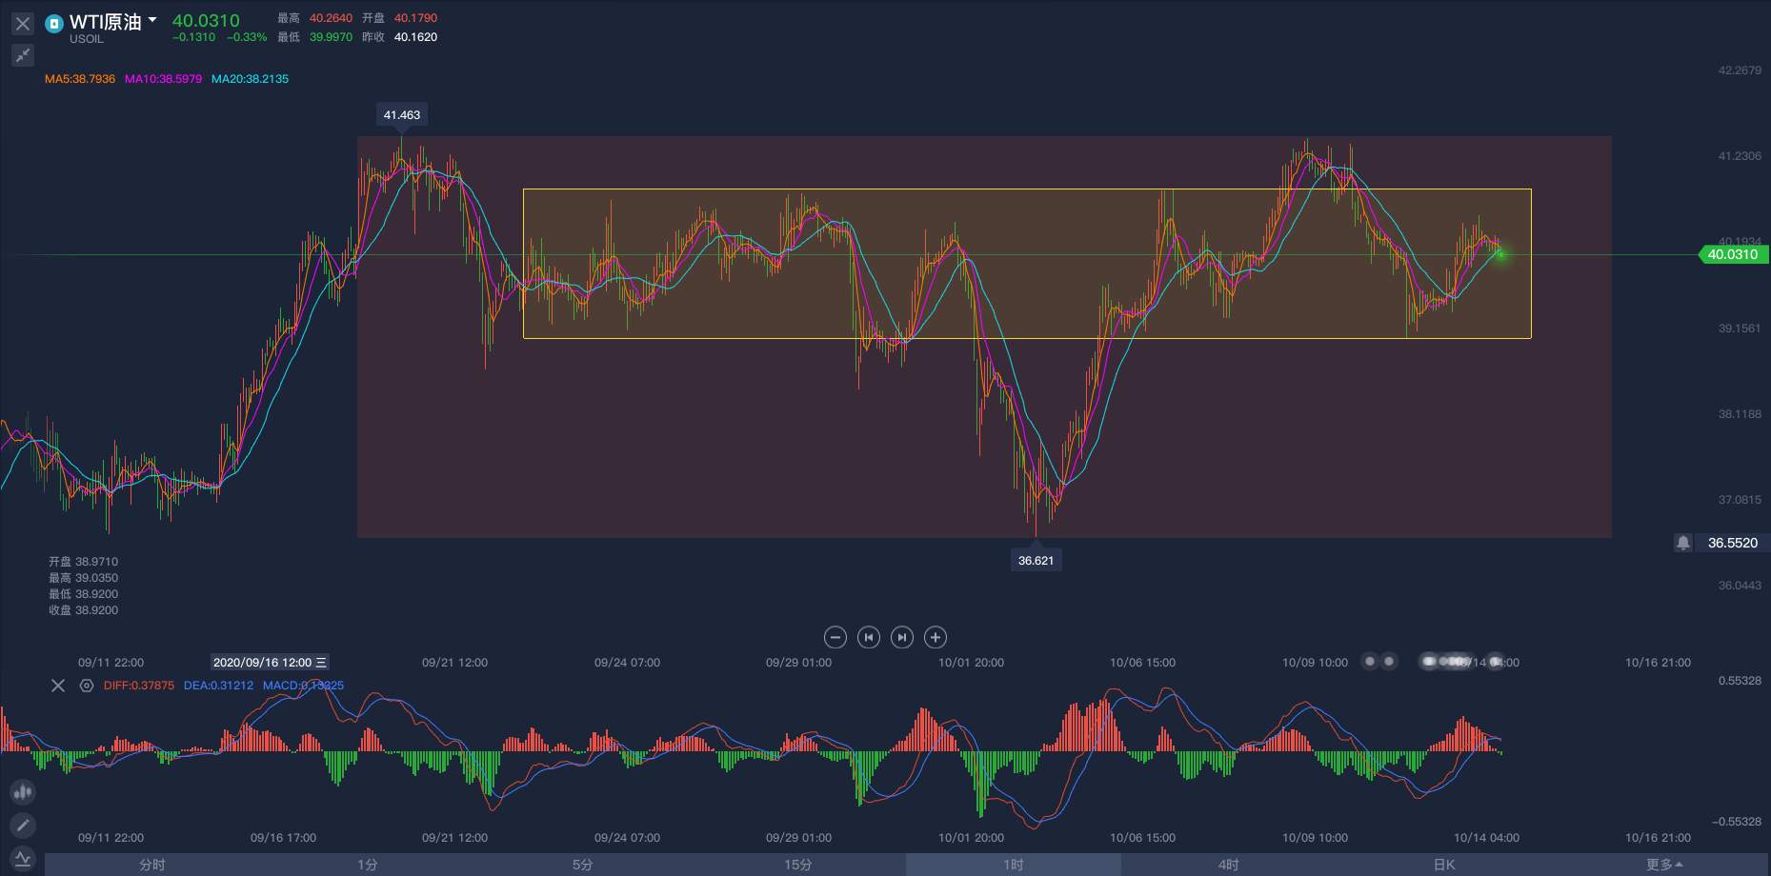Click the green last-price dot on chart

click(1500, 254)
